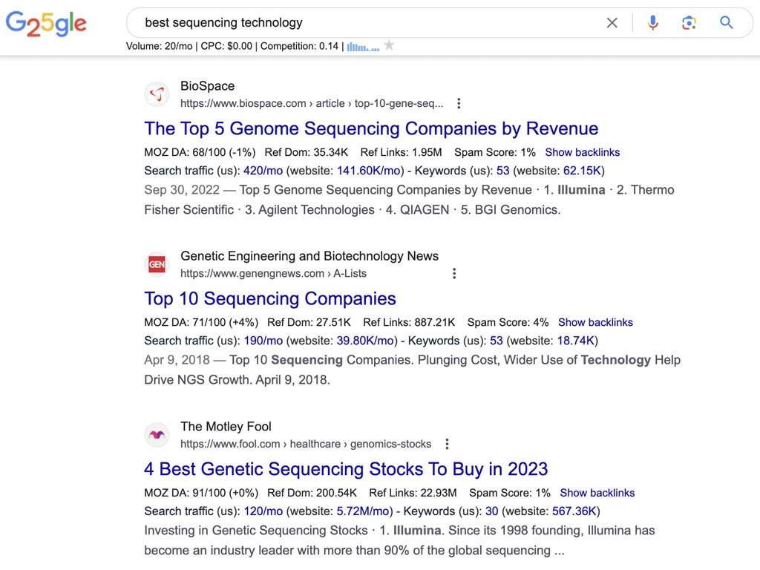
Task: Open 'The Top 5 Genome Sequencing Companies by Revenue'
Action: point(371,128)
